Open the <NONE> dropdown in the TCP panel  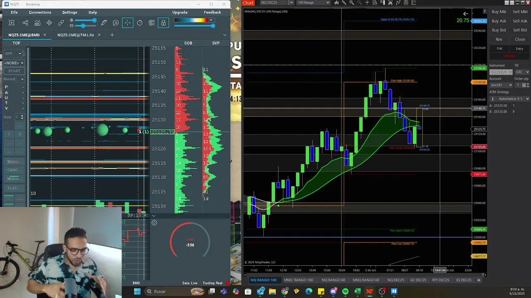(14, 63)
